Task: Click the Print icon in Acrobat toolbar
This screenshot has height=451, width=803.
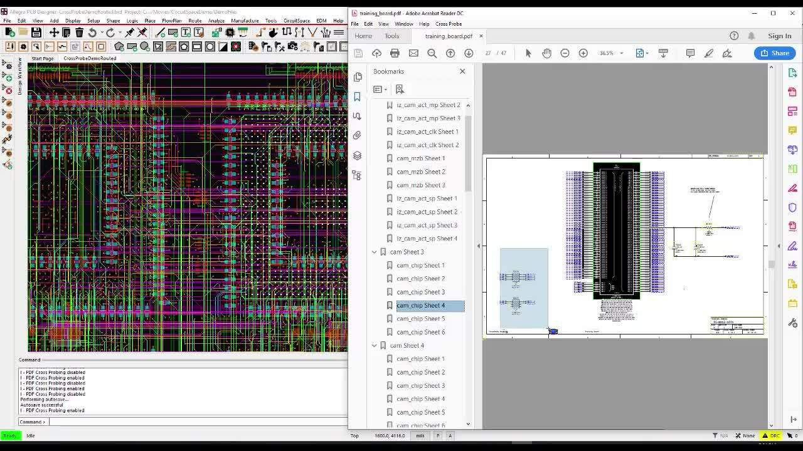Action: click(x=395, y=53)
